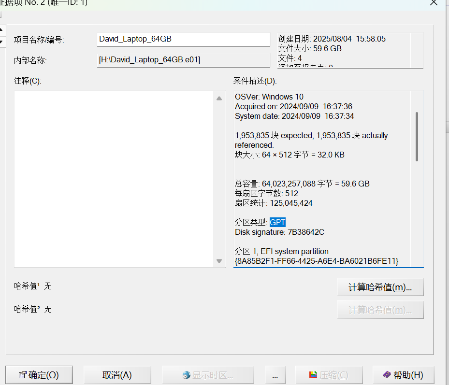This screenshot has width=449, height=385.
Task: Click the purple book icon on the 帮助 button
Action: click(x=387, y=375)
